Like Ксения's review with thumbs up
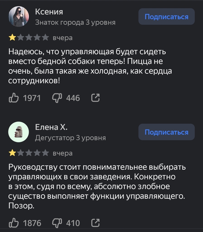Image resolution: width=203 pixels, height=232 pixels. (14, 98)
